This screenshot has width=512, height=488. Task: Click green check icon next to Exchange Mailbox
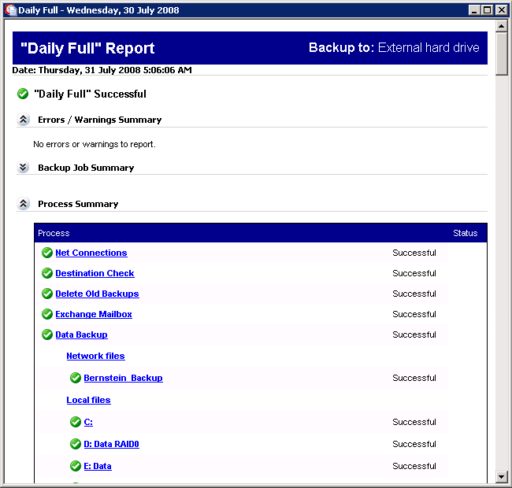47,314
